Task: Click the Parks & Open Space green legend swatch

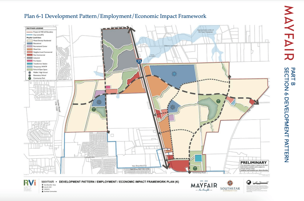Action: [30, 69]
